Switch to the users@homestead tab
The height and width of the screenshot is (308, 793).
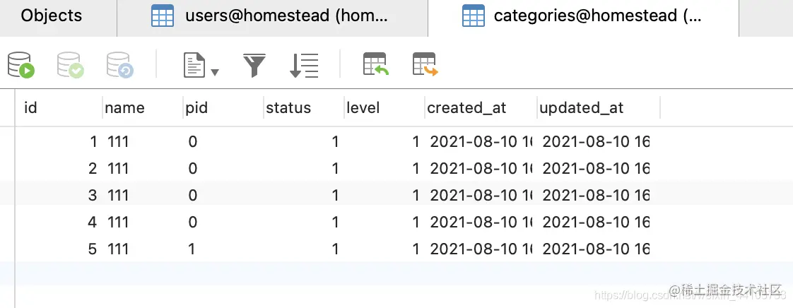(272, 16)
